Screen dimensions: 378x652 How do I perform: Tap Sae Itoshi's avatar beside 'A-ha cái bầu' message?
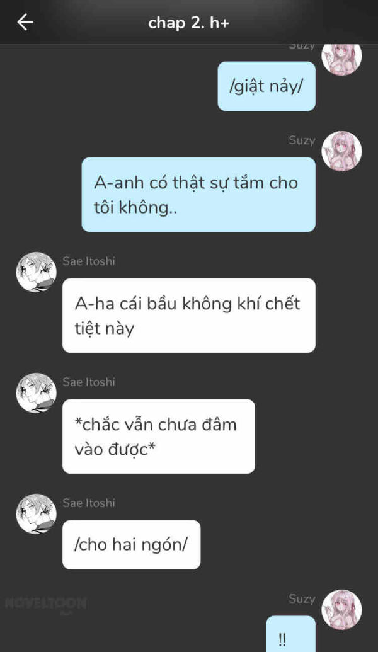(x=36, y=272)
